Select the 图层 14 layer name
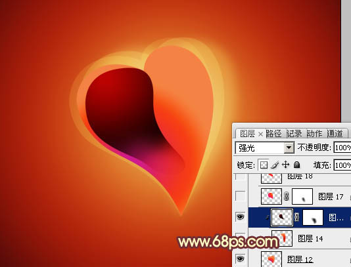Screen dimensions: 351x267 (310, 239)
